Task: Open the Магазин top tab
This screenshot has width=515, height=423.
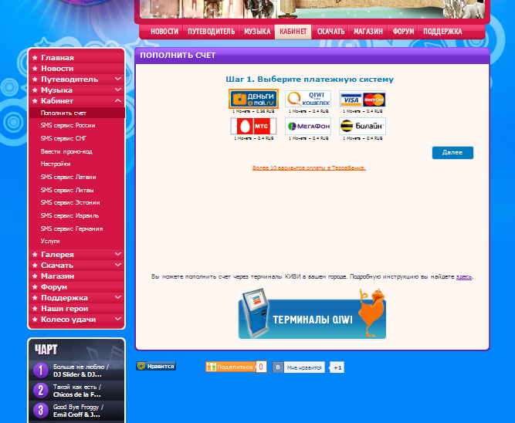Action: [368, 32]
